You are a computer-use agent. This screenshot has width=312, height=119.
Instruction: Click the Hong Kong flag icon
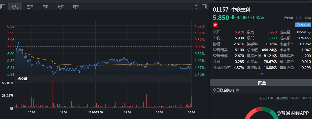point(215,25)
